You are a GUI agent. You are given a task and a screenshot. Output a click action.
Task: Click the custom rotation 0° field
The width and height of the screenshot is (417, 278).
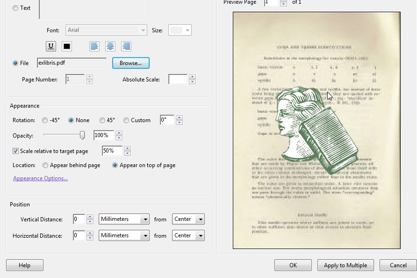[x=167, y=120]
